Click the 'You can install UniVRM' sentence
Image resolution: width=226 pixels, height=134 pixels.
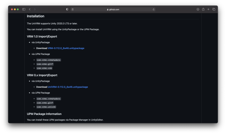(x=63, y=29)
